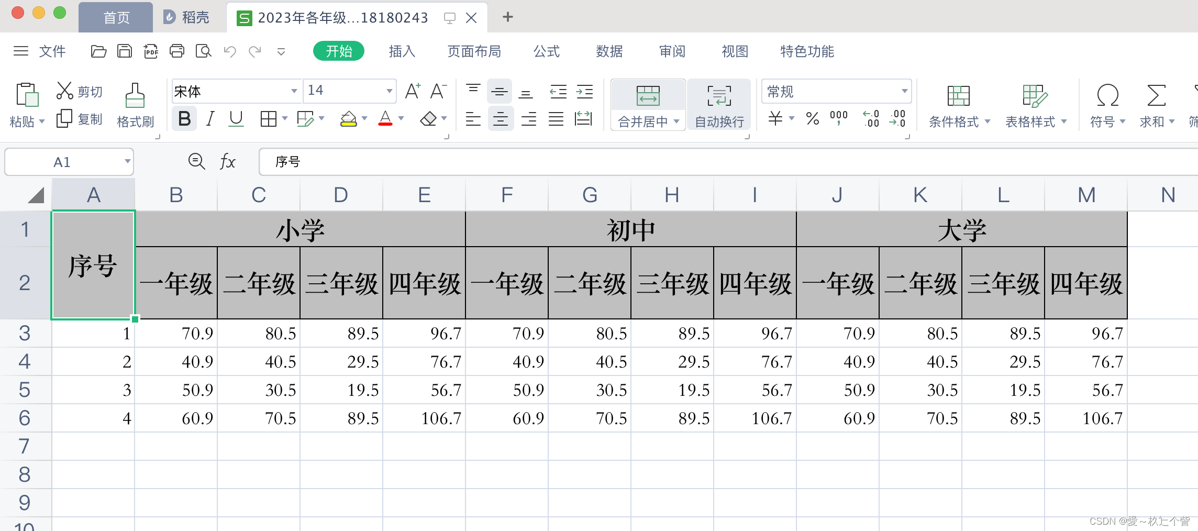Open print preview with the magnifier icon
This screenshot has width=1198, height=531.
point(204,51)
